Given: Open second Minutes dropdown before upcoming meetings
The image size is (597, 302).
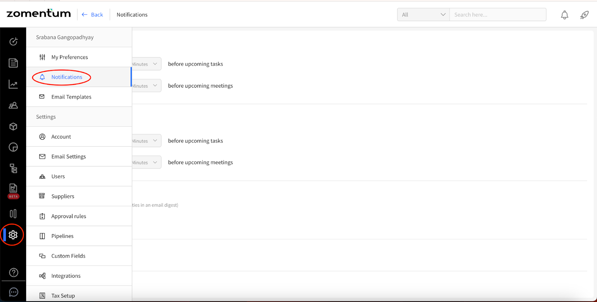Looking at the screenshot, I should pos(147,162).
